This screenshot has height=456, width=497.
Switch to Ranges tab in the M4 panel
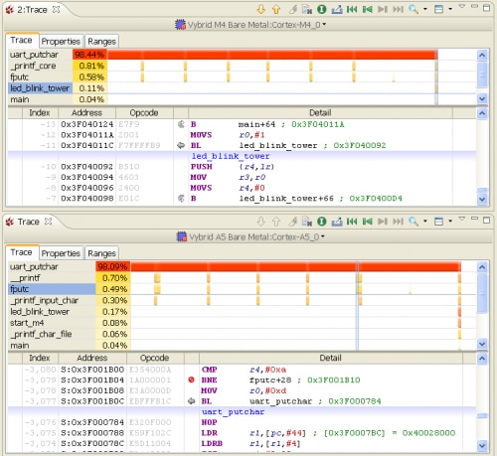[101, 42]
